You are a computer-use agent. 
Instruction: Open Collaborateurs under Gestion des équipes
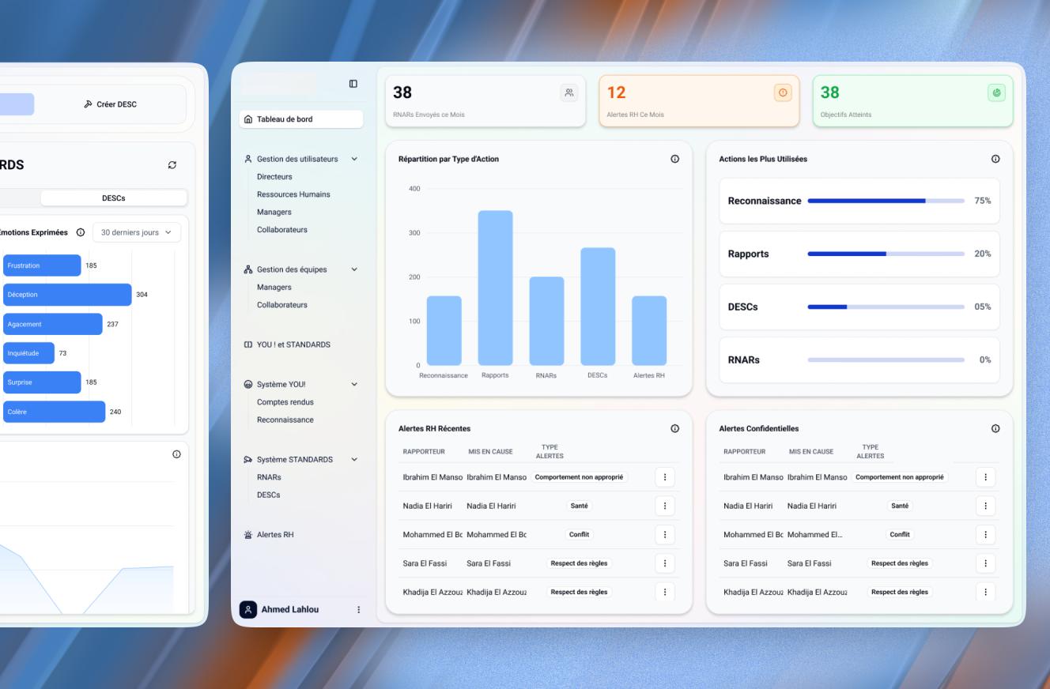click(282, 305)
